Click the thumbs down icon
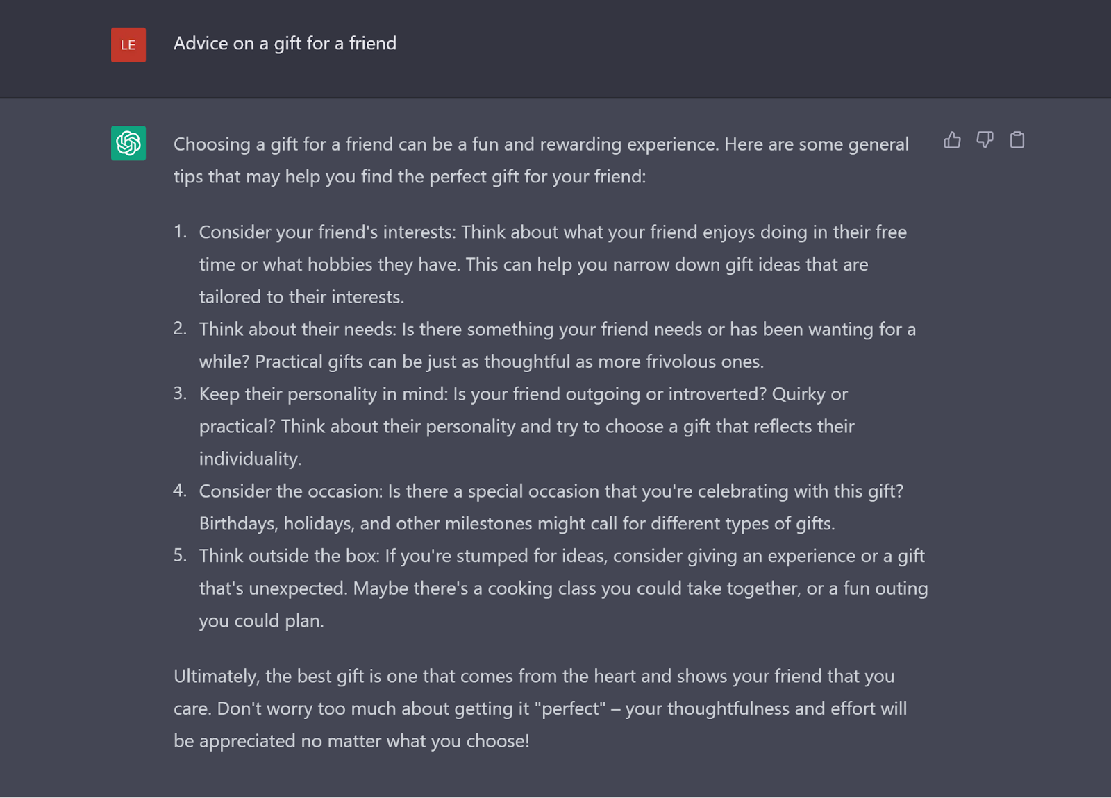 (x=985, y=140)
